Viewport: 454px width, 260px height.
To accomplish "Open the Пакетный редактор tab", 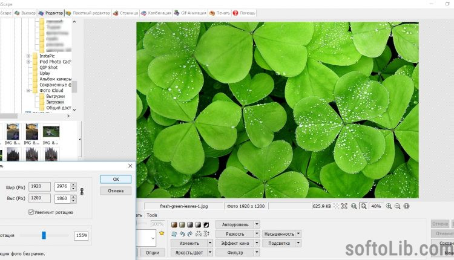I will (88, 13).
